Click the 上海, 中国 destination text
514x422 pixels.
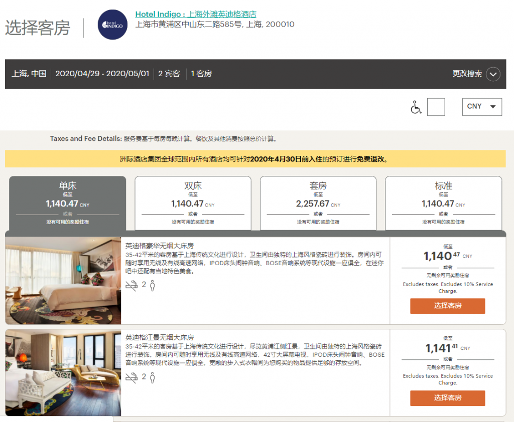29,74
